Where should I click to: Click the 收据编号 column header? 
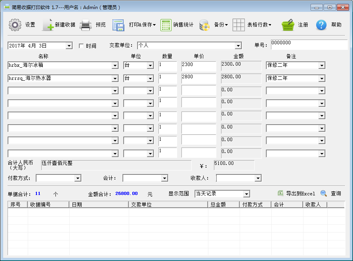[x=48, y=204]
